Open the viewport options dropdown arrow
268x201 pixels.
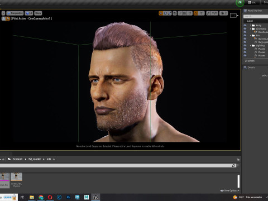click(x=3, y=13)
